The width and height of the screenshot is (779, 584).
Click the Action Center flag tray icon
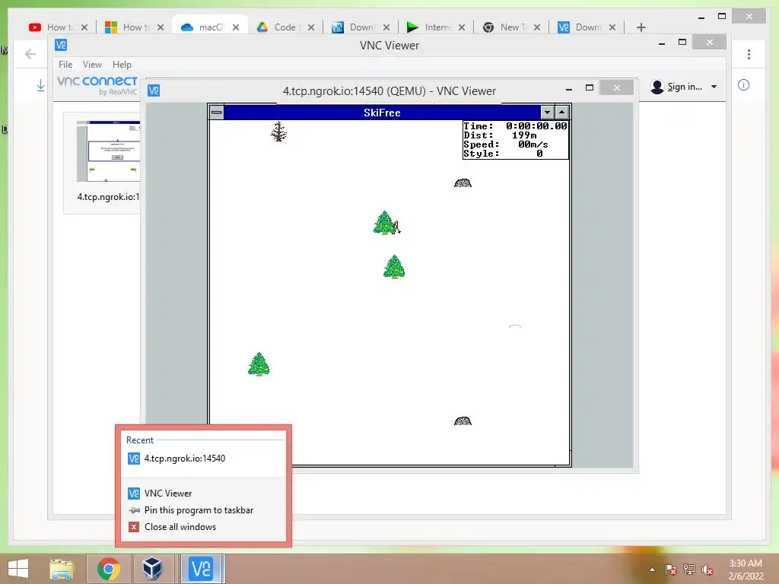pyautogui.click(x=670, y=570)
